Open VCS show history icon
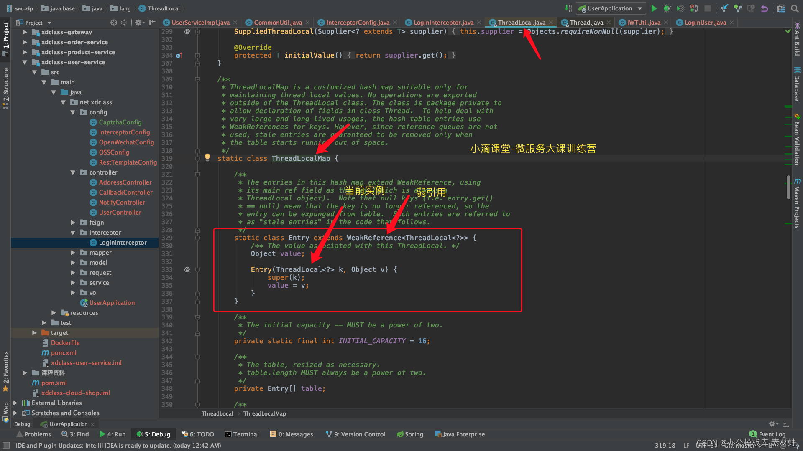 point(751,8)
